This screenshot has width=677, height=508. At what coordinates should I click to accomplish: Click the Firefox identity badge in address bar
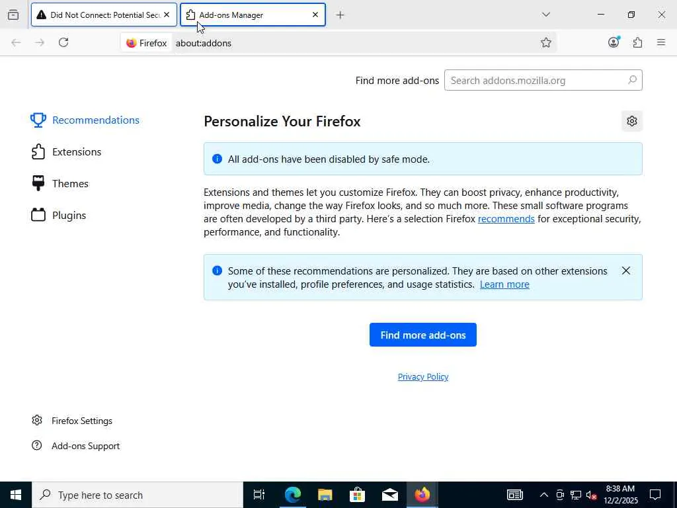146,43
